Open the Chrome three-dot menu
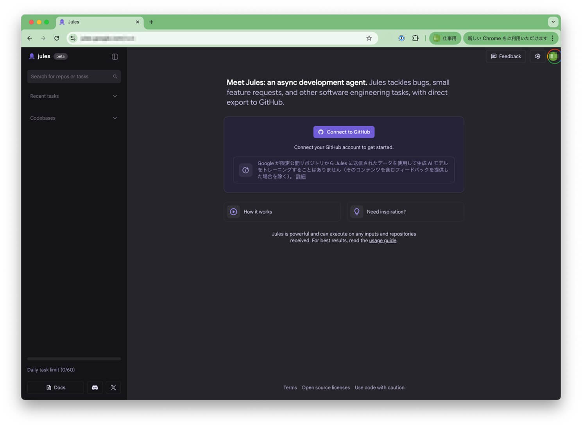The image size is (582, 428). (x=552, y=38)
